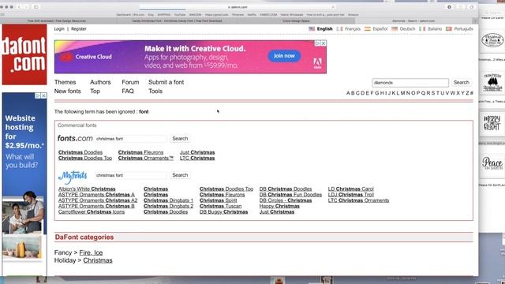Open Farm Fresh Christmas Trees thumbnail behind
The height and width of the screenshot is (284, 505).
(492, 82)
